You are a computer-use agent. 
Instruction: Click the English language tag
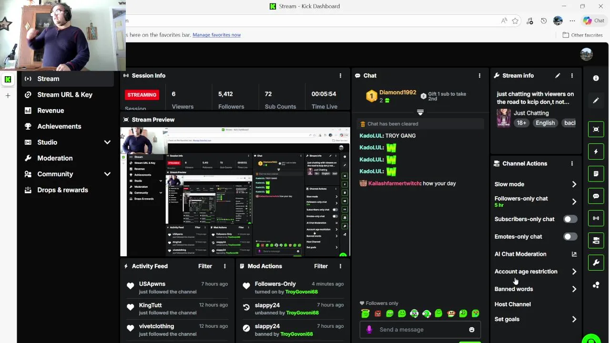tap(545, 123)
